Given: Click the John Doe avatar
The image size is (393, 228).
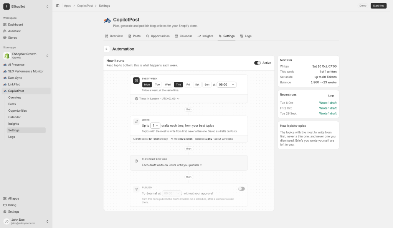Looking at the screenshot, I should 7,221.
